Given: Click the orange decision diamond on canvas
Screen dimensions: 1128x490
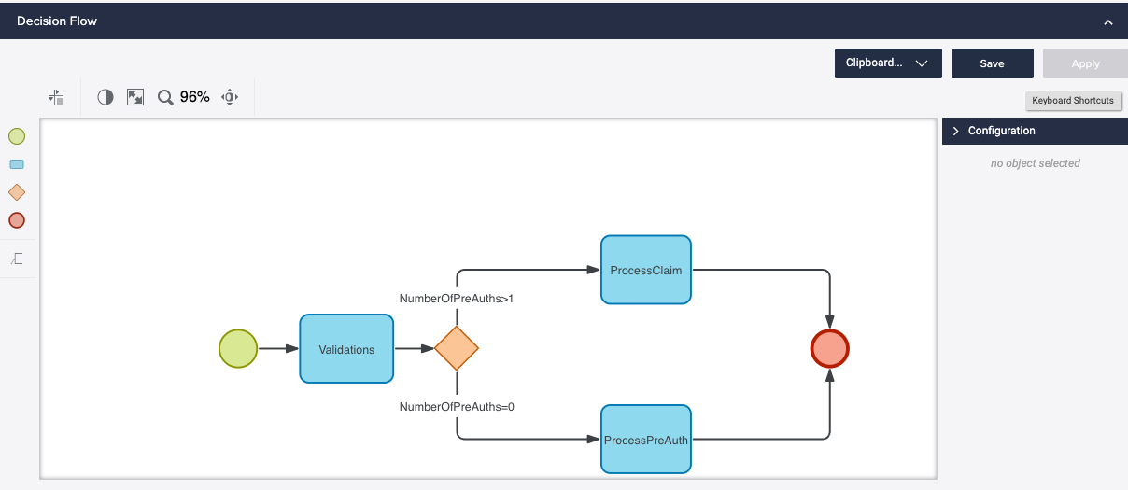Looking at the screenshot, I should point(457,349).
